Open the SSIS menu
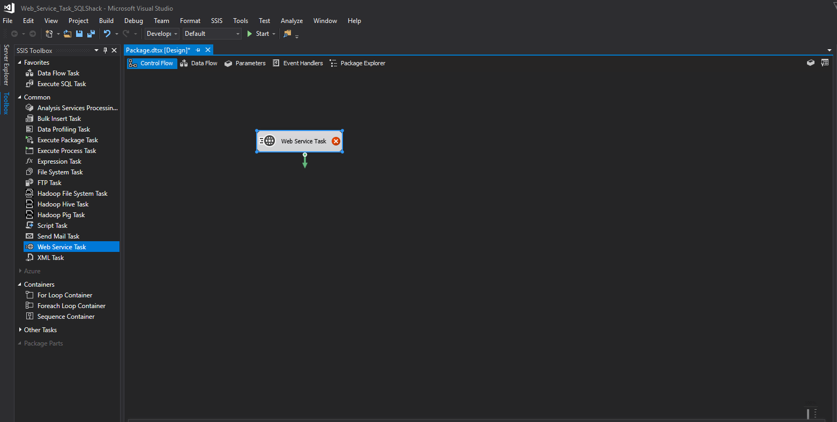 click(216, 21)
